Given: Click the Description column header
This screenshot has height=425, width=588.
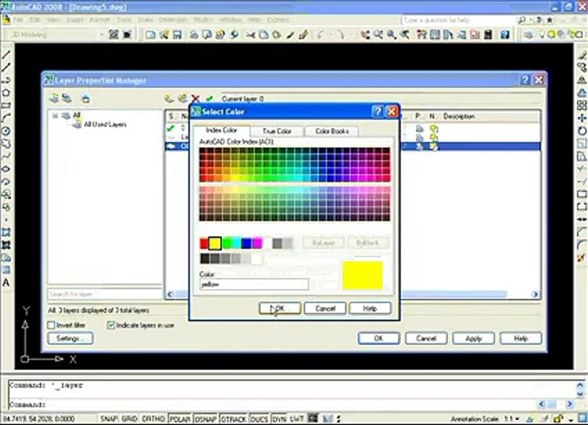Looking at the screenshot, I should click(x=459, y=116).
